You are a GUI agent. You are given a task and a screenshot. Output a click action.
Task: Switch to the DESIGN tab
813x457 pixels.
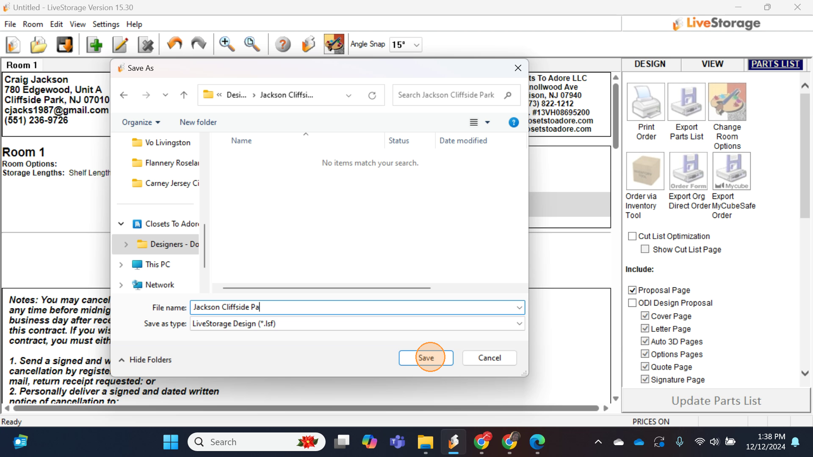[650, 64]
